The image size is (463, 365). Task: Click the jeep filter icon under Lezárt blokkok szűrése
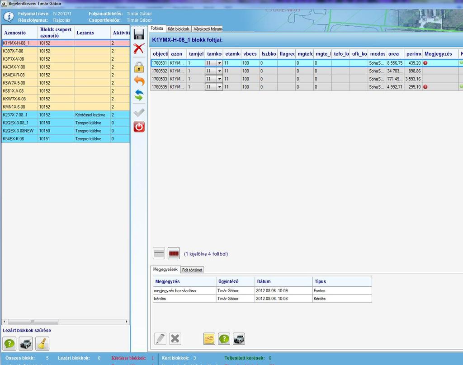(x=26, y=343)
